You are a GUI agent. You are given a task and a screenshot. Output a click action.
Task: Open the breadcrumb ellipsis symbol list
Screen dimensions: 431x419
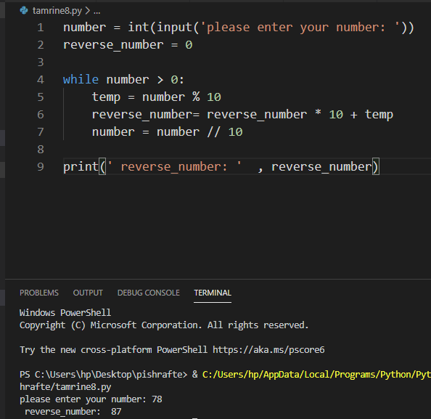(x=97, y=12)
